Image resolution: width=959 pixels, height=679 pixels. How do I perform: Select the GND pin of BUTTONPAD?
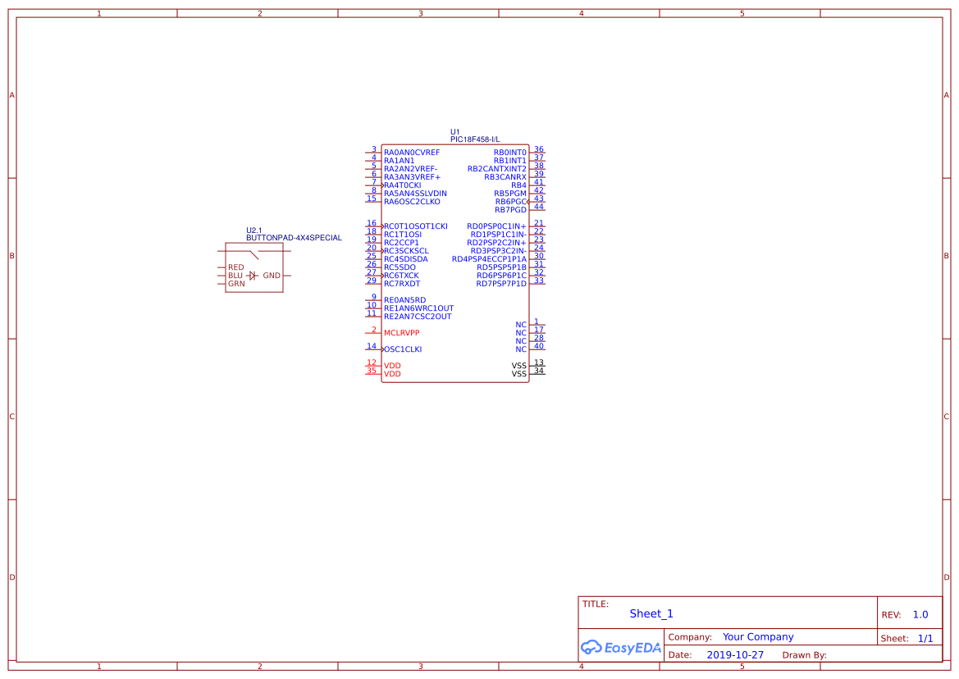tap(272, 276)
